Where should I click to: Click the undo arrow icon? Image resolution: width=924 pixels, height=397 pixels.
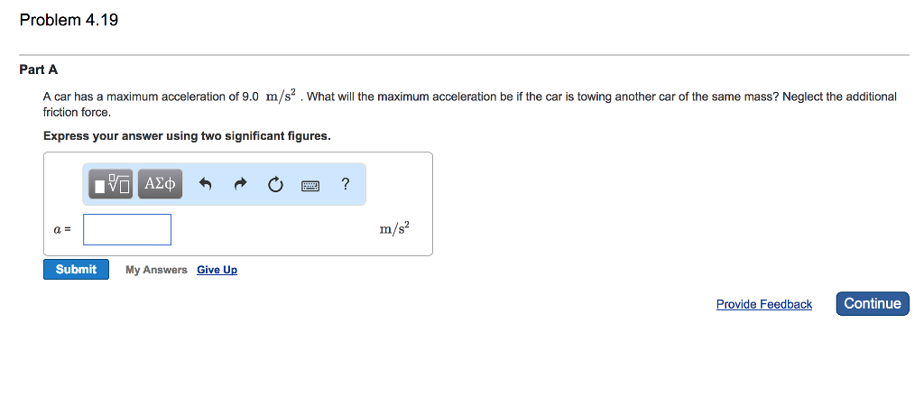205,185
